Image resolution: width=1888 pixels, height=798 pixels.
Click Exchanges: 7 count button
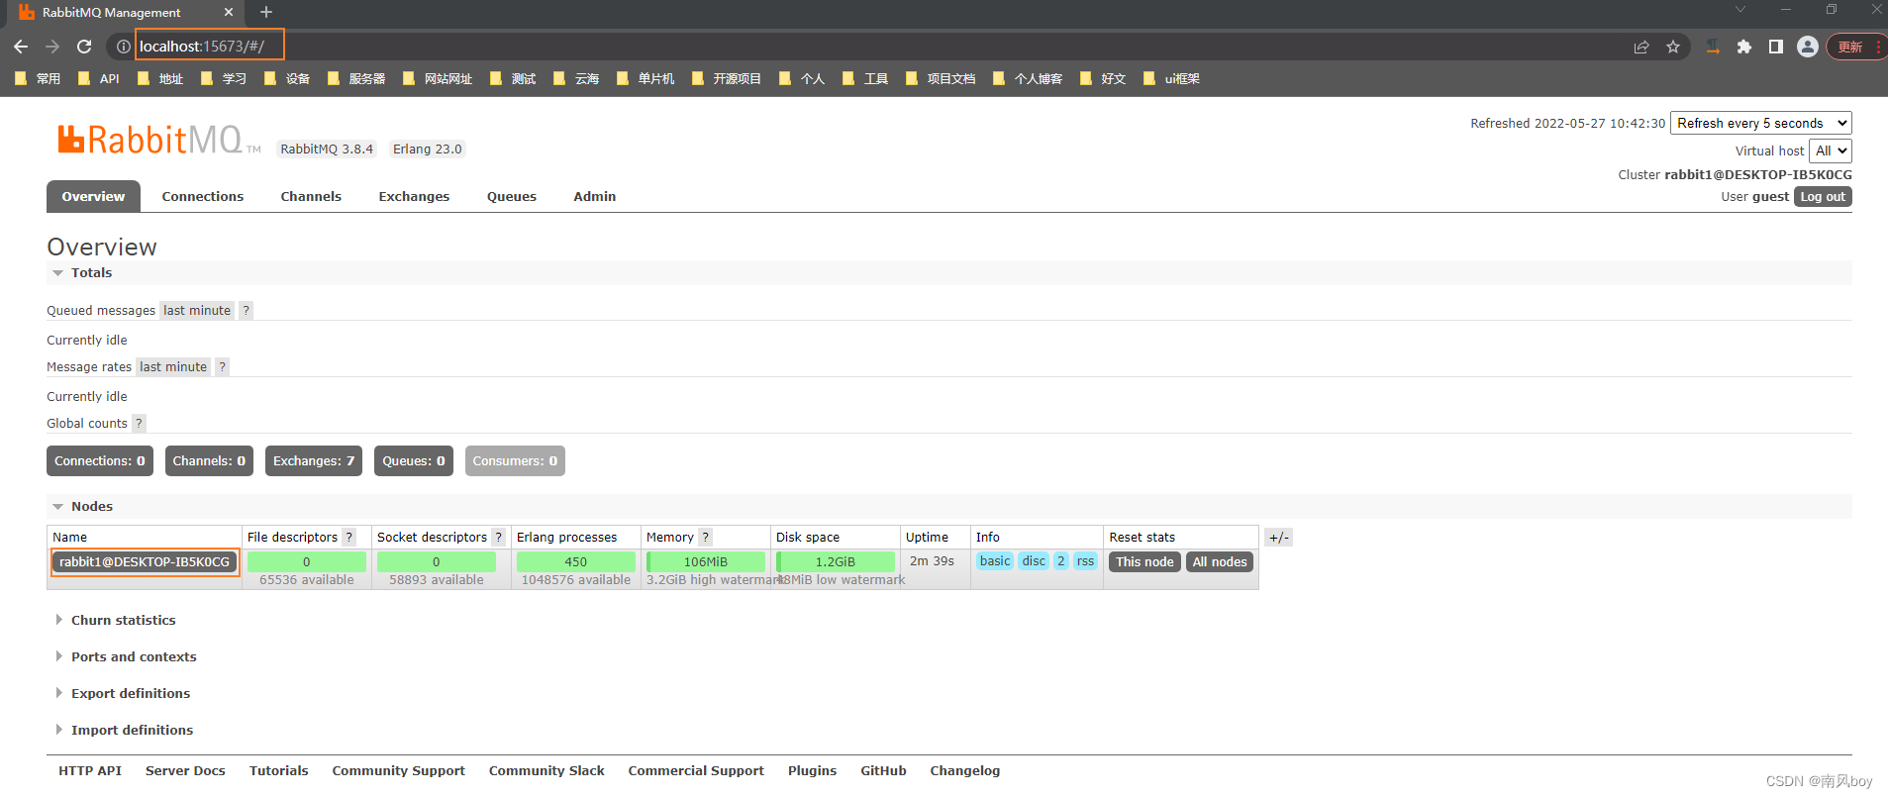[x=314, y=461]
